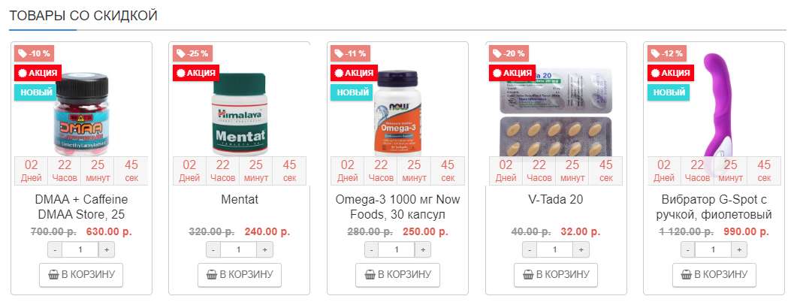
Task: Increase quantity for DMAA + Caffeine
Action: point(107,250)
